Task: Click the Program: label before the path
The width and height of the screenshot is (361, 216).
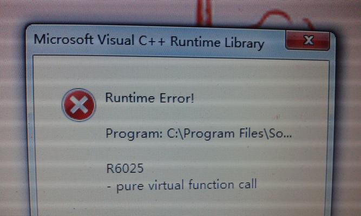Action: tap(134, 134)
